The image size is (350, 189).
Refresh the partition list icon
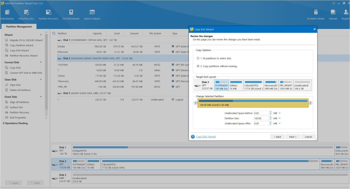click(54, 34)
